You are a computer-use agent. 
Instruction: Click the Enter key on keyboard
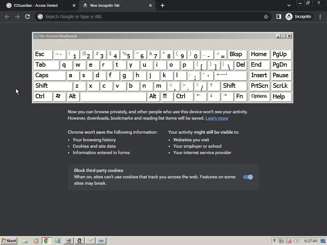coord(231,76)
